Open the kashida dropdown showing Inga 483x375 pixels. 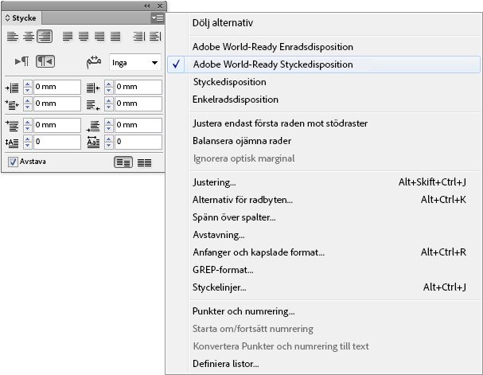[x=135, y=63]
